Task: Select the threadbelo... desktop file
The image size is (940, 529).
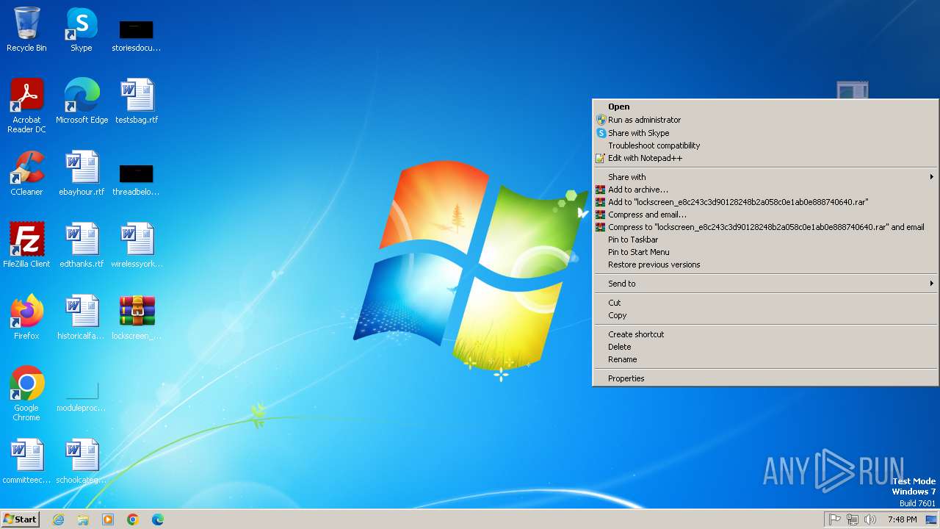Action: pos(137,179)
